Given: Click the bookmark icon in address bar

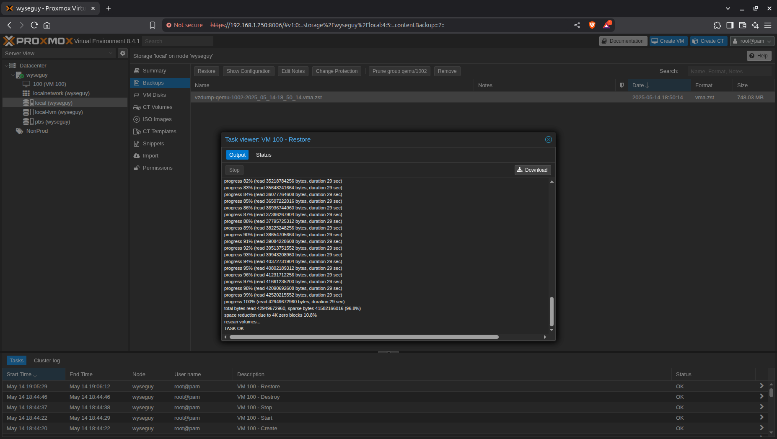Looking at the screenshot, I should coord(153,25).
